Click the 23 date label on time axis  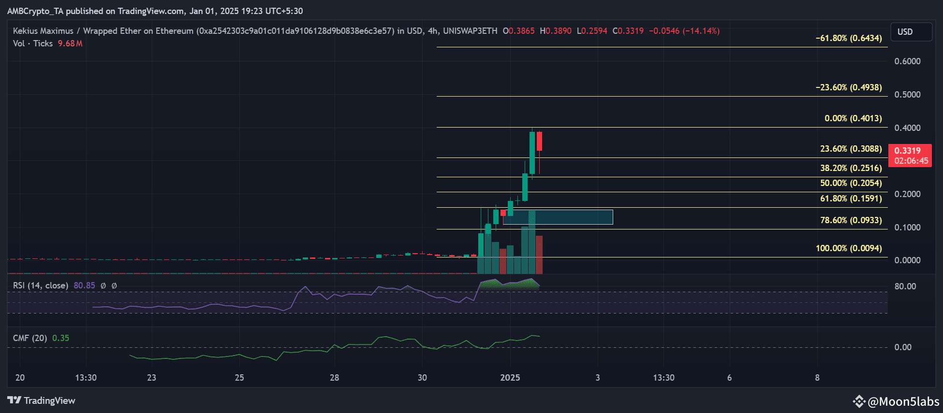151,378
